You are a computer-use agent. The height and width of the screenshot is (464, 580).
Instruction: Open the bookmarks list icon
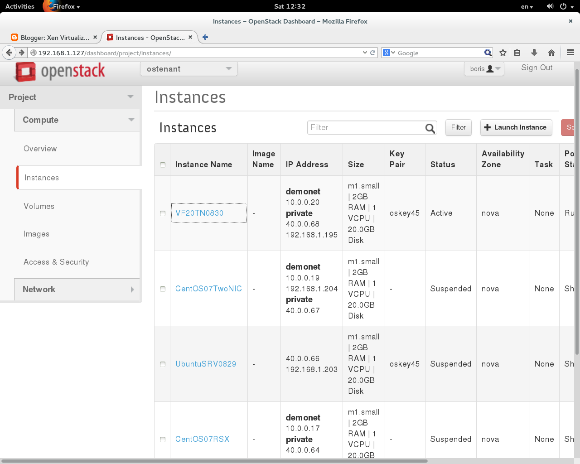tap(517, 53)
